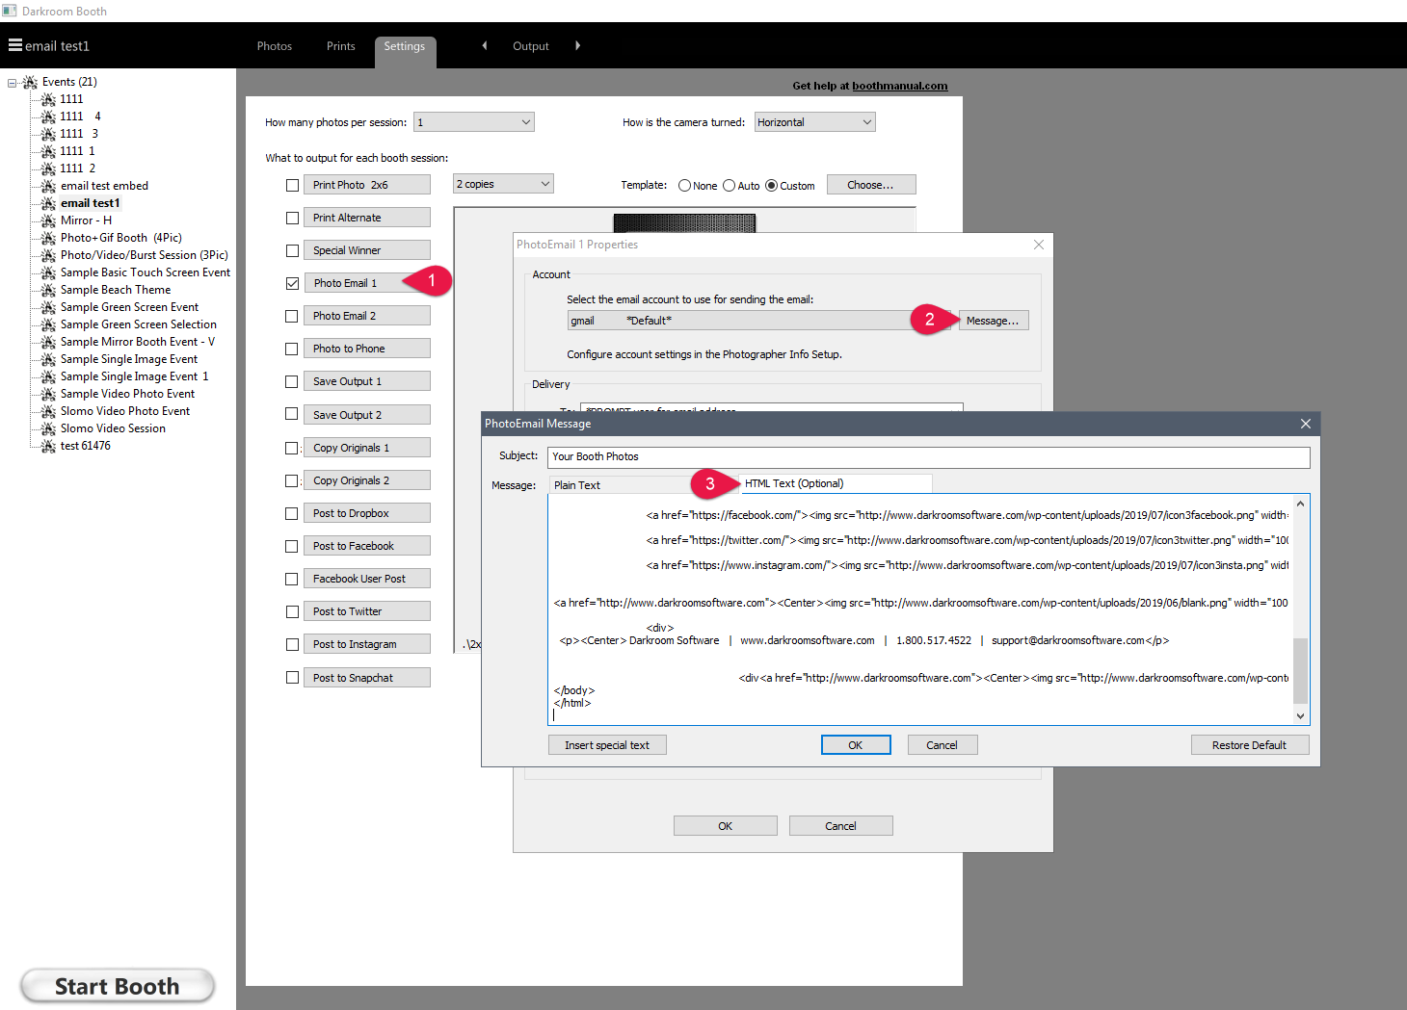Open the boothmanual.com help link
Viewport: 1407px width, 1010px height.
pos(899,86)
